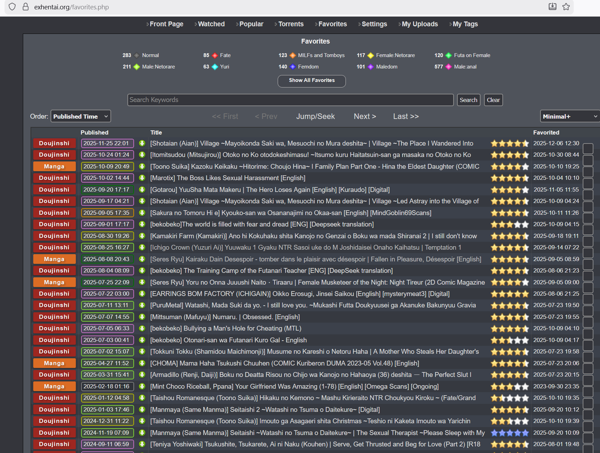Tick the checkbox for row favorited 2025-10-10 19:25

point(588,172)
